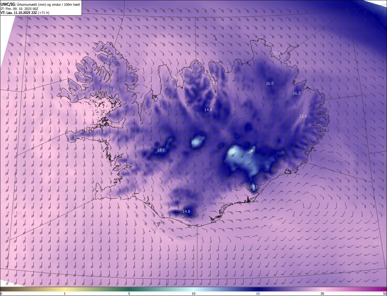Image resolution: width=387 pixels, height=296 pixels.
Task: Click the 25.1 value label
Action: pos(276,53)
